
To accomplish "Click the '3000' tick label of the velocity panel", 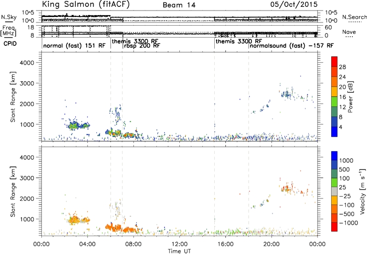I will coord(27,178).
